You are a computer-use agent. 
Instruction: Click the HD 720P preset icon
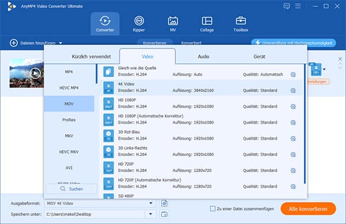click(108, 168)
